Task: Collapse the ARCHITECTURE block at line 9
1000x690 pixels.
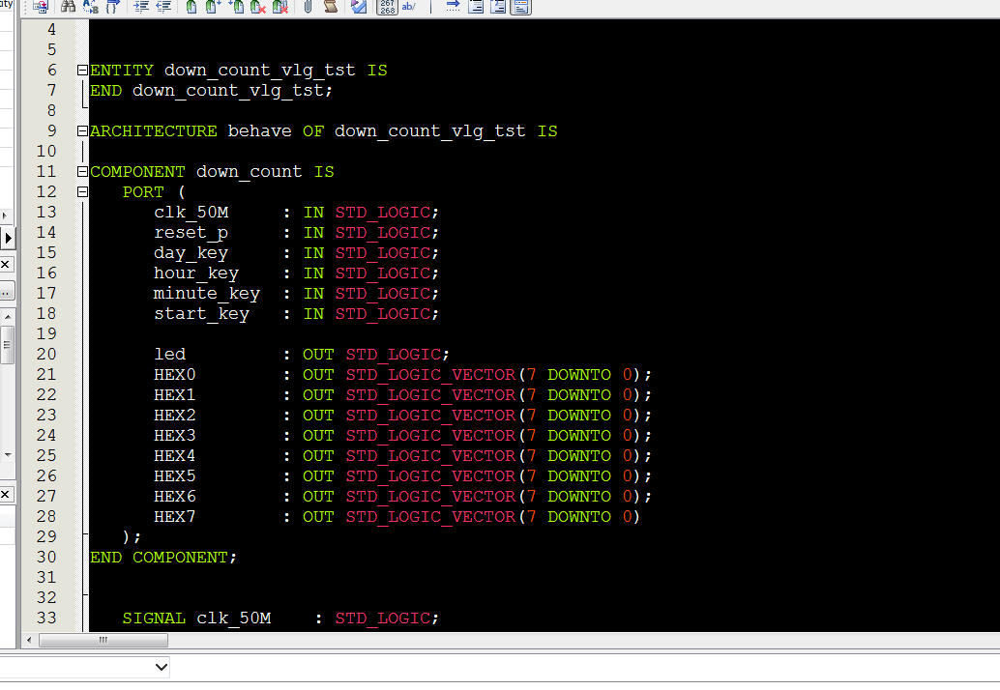Action: tap(82, 131)
